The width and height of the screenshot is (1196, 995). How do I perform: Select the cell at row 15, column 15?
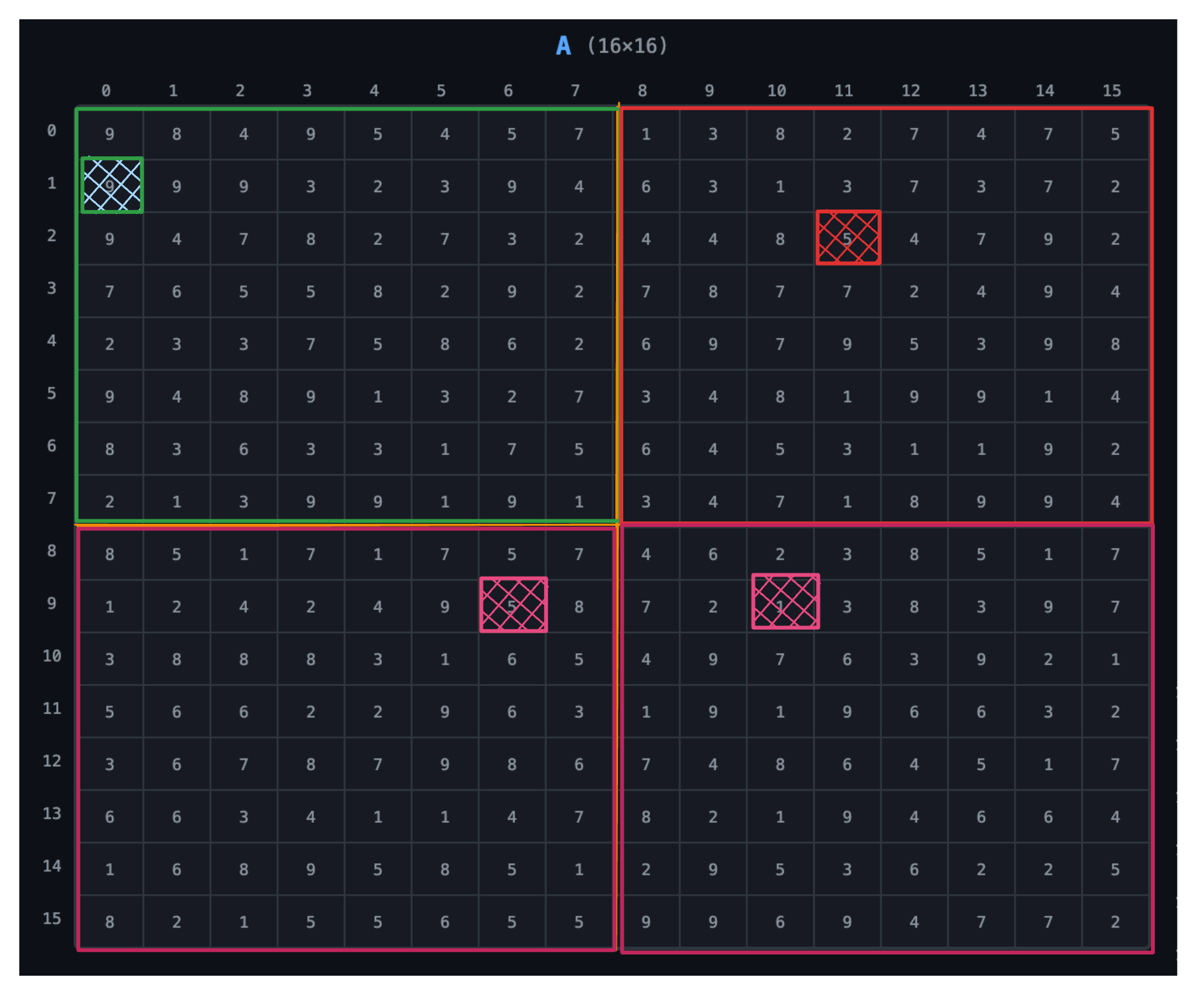tap(1115, 922)
